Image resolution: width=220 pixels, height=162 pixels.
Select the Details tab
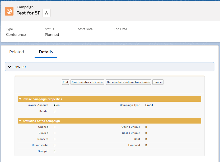[x=46, y=52]
